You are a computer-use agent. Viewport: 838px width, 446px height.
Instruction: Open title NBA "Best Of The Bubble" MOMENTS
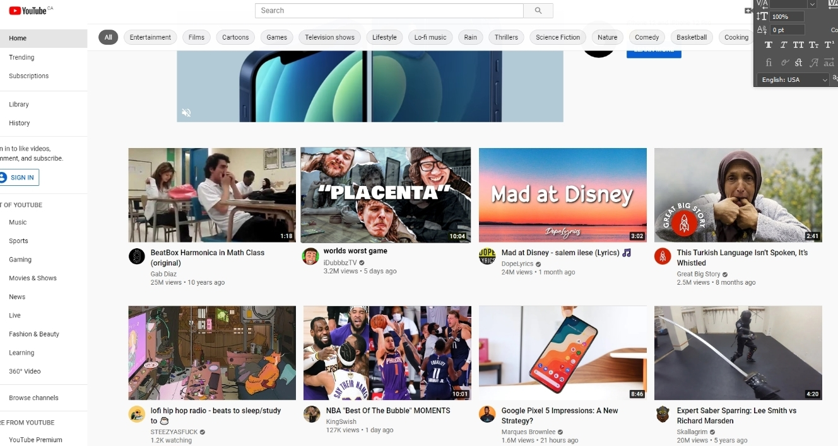pyautogui.click(x=388, y=411)
